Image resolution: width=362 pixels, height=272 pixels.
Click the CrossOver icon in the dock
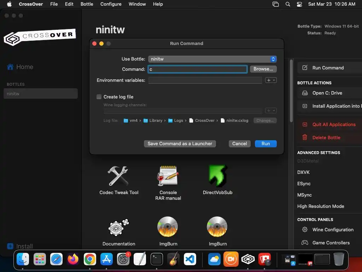click(248, 259)
